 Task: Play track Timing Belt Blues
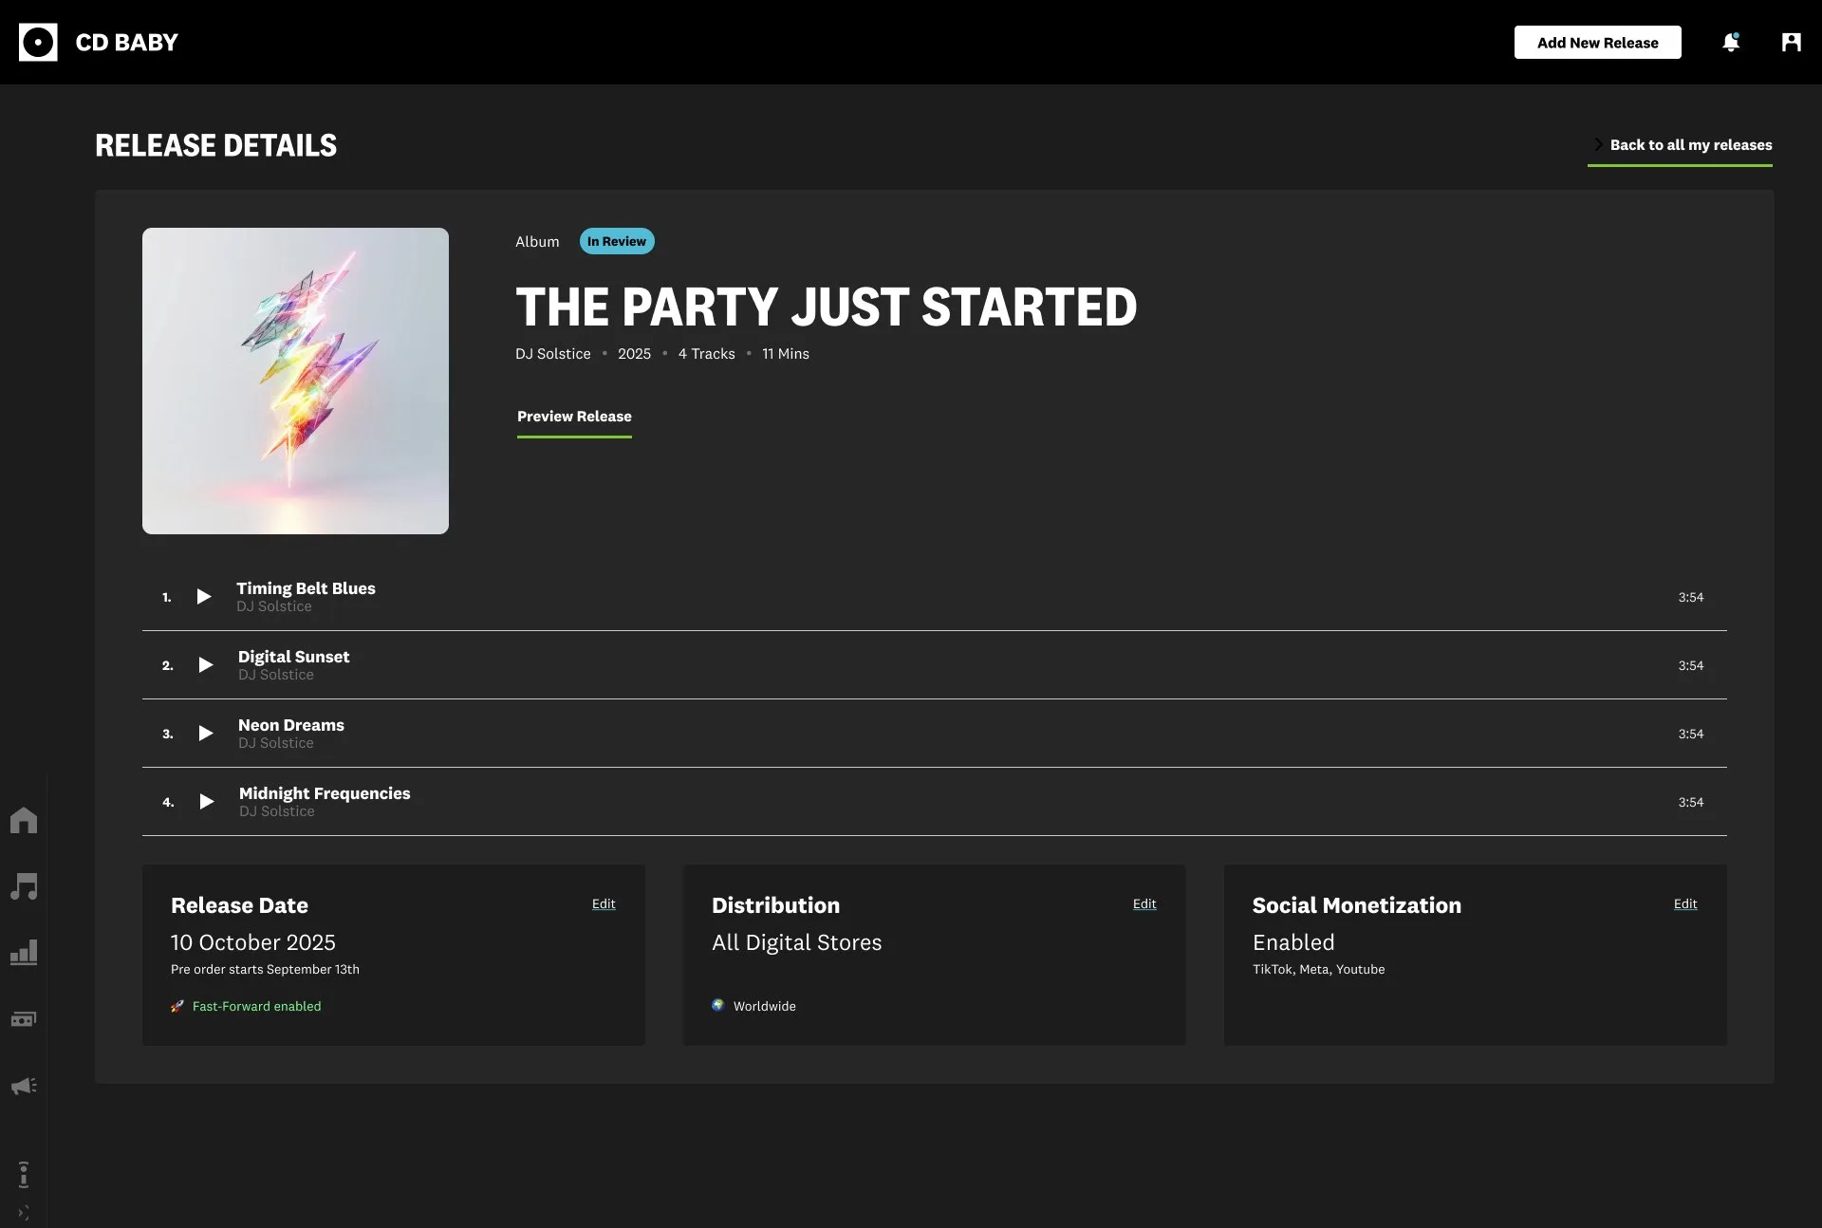[203, 596]
